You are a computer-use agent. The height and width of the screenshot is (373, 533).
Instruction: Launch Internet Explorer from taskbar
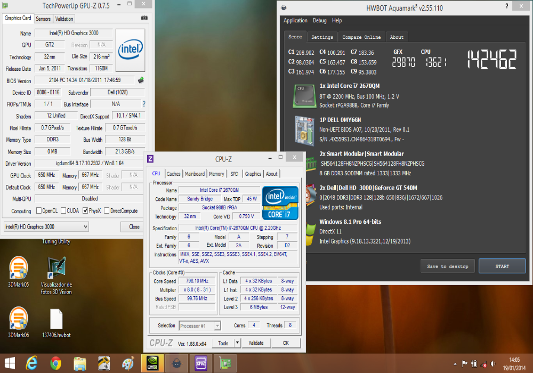[x=31, y=363]
